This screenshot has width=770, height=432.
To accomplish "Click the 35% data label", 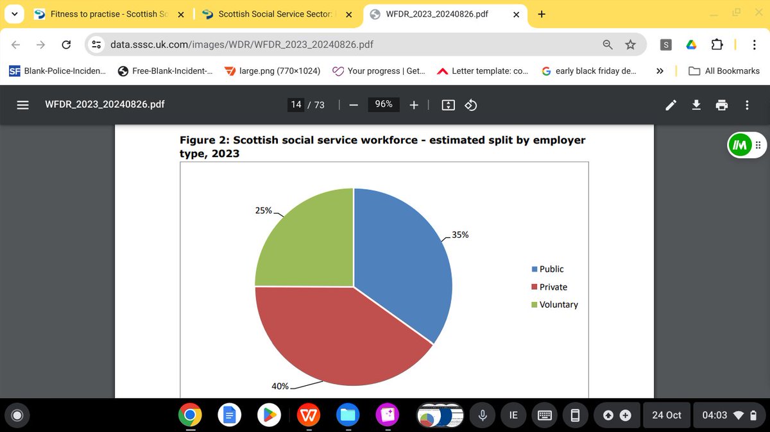I will tap(460, 235).
